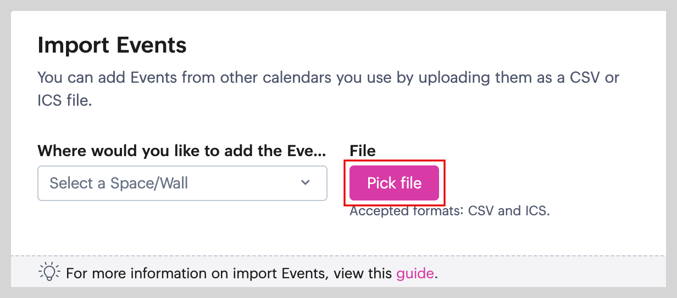Click the "Select a Space/Wall" placeholder text
This screenshot has width=677, height=298.
coord(119,183)
